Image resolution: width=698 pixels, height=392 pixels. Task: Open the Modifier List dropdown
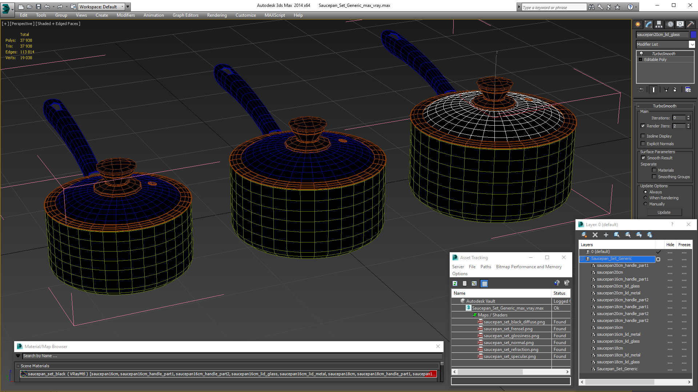(x=692, y=44)
